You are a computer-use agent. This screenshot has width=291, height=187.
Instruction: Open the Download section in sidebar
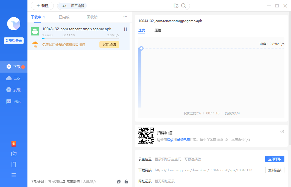[x=14, y=67]
